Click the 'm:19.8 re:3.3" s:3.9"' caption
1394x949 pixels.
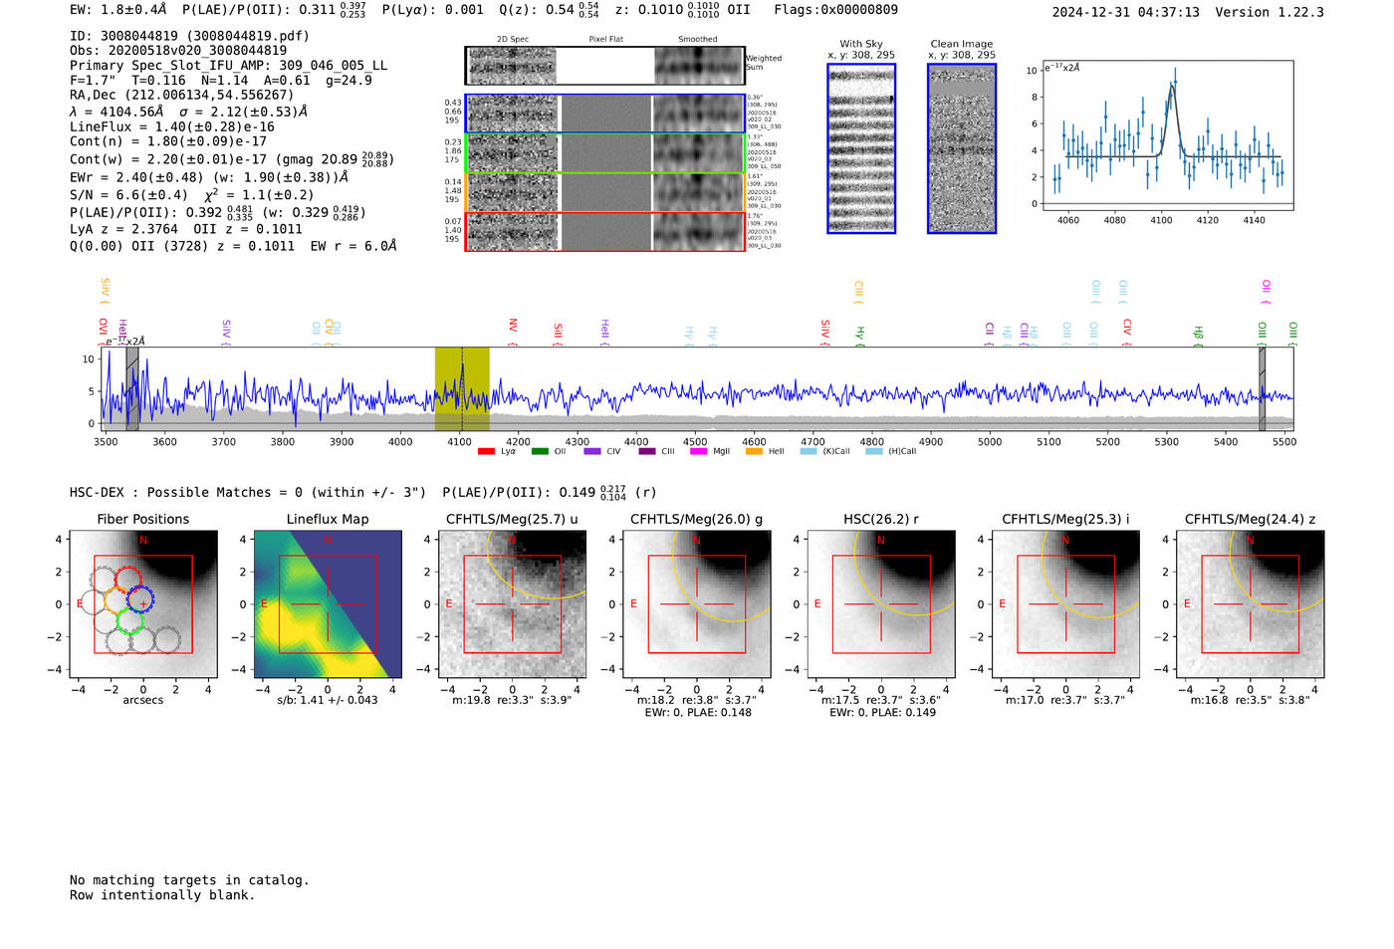click(x=513, y=700)
